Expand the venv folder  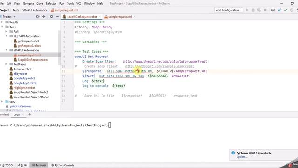click(2, 102)
